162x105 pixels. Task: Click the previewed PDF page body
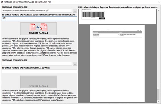click(117, 63)
